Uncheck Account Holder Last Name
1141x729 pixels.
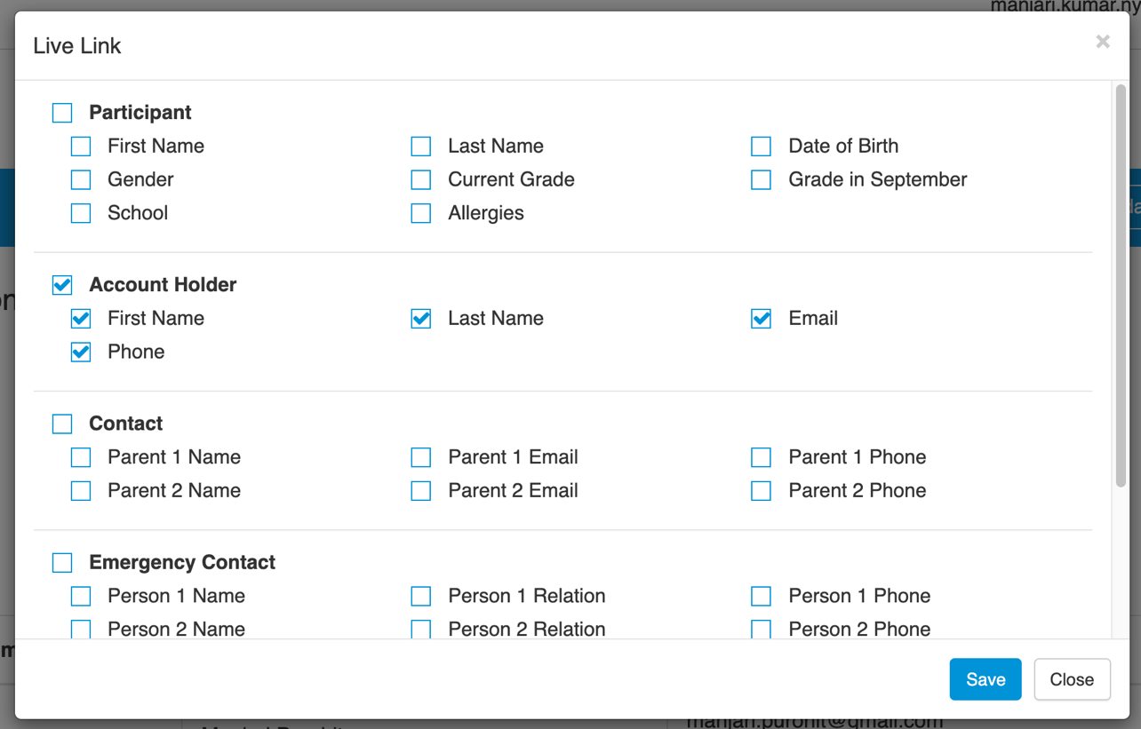[x=421, y=319]
